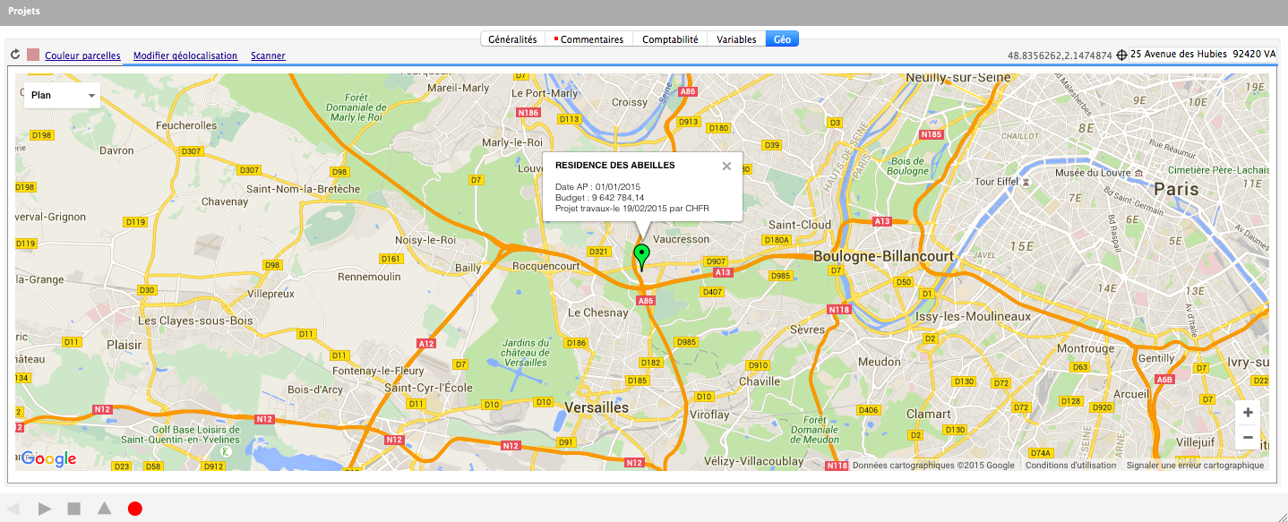Click the A12 road badge
The width and height of the screenshot is (1288, 522).
[x=426, y=343]
